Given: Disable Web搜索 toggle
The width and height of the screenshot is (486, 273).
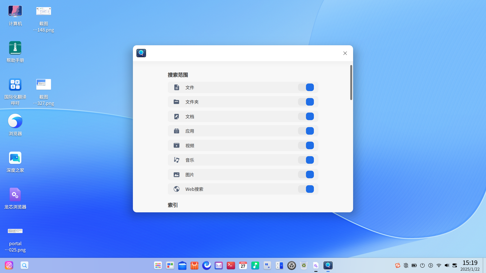Looking at the screenshot, I should [x=306, y=189].
